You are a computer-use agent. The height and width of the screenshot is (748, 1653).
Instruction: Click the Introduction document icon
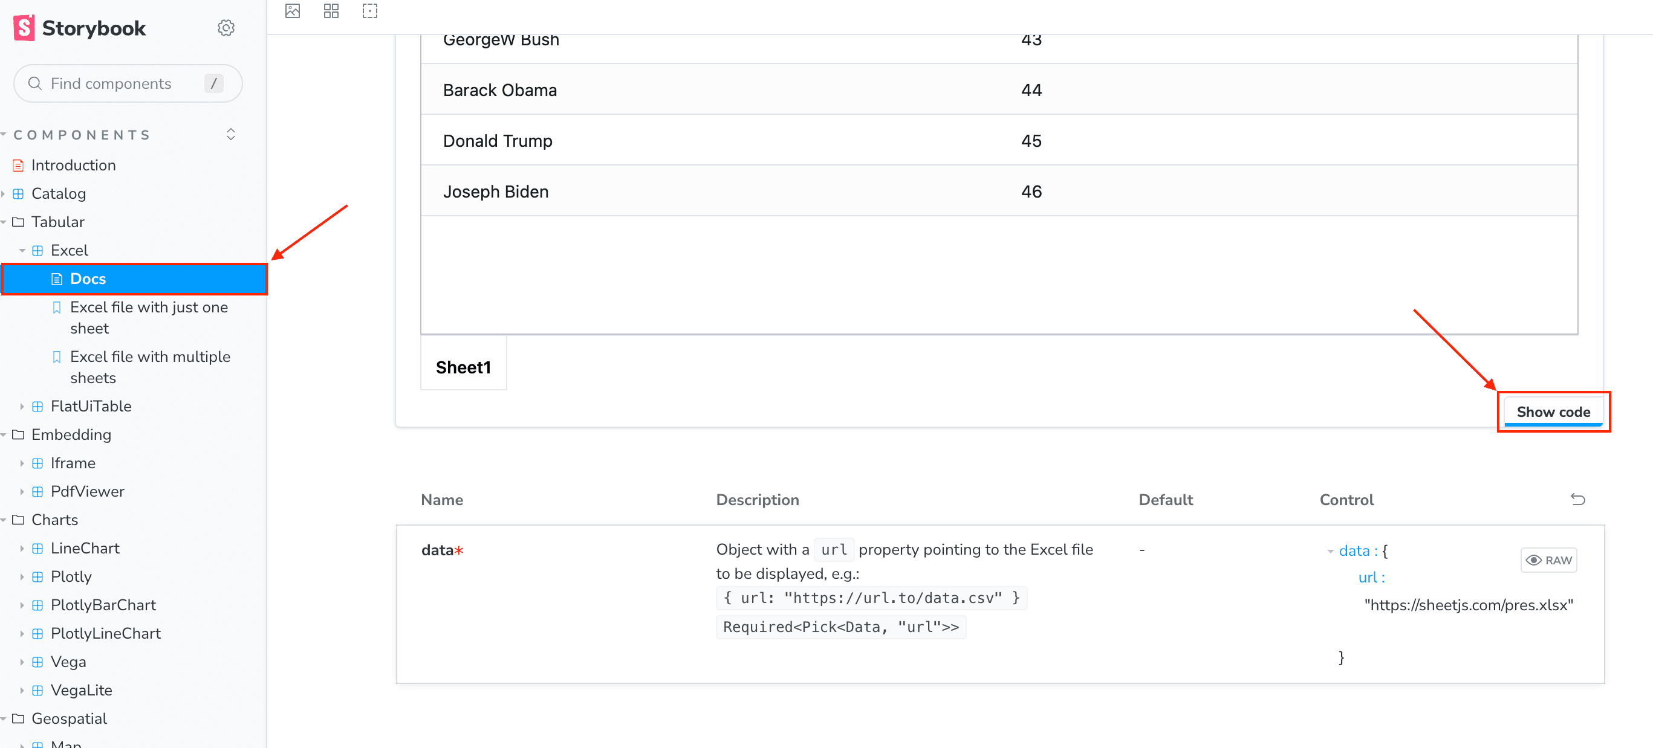18,165
